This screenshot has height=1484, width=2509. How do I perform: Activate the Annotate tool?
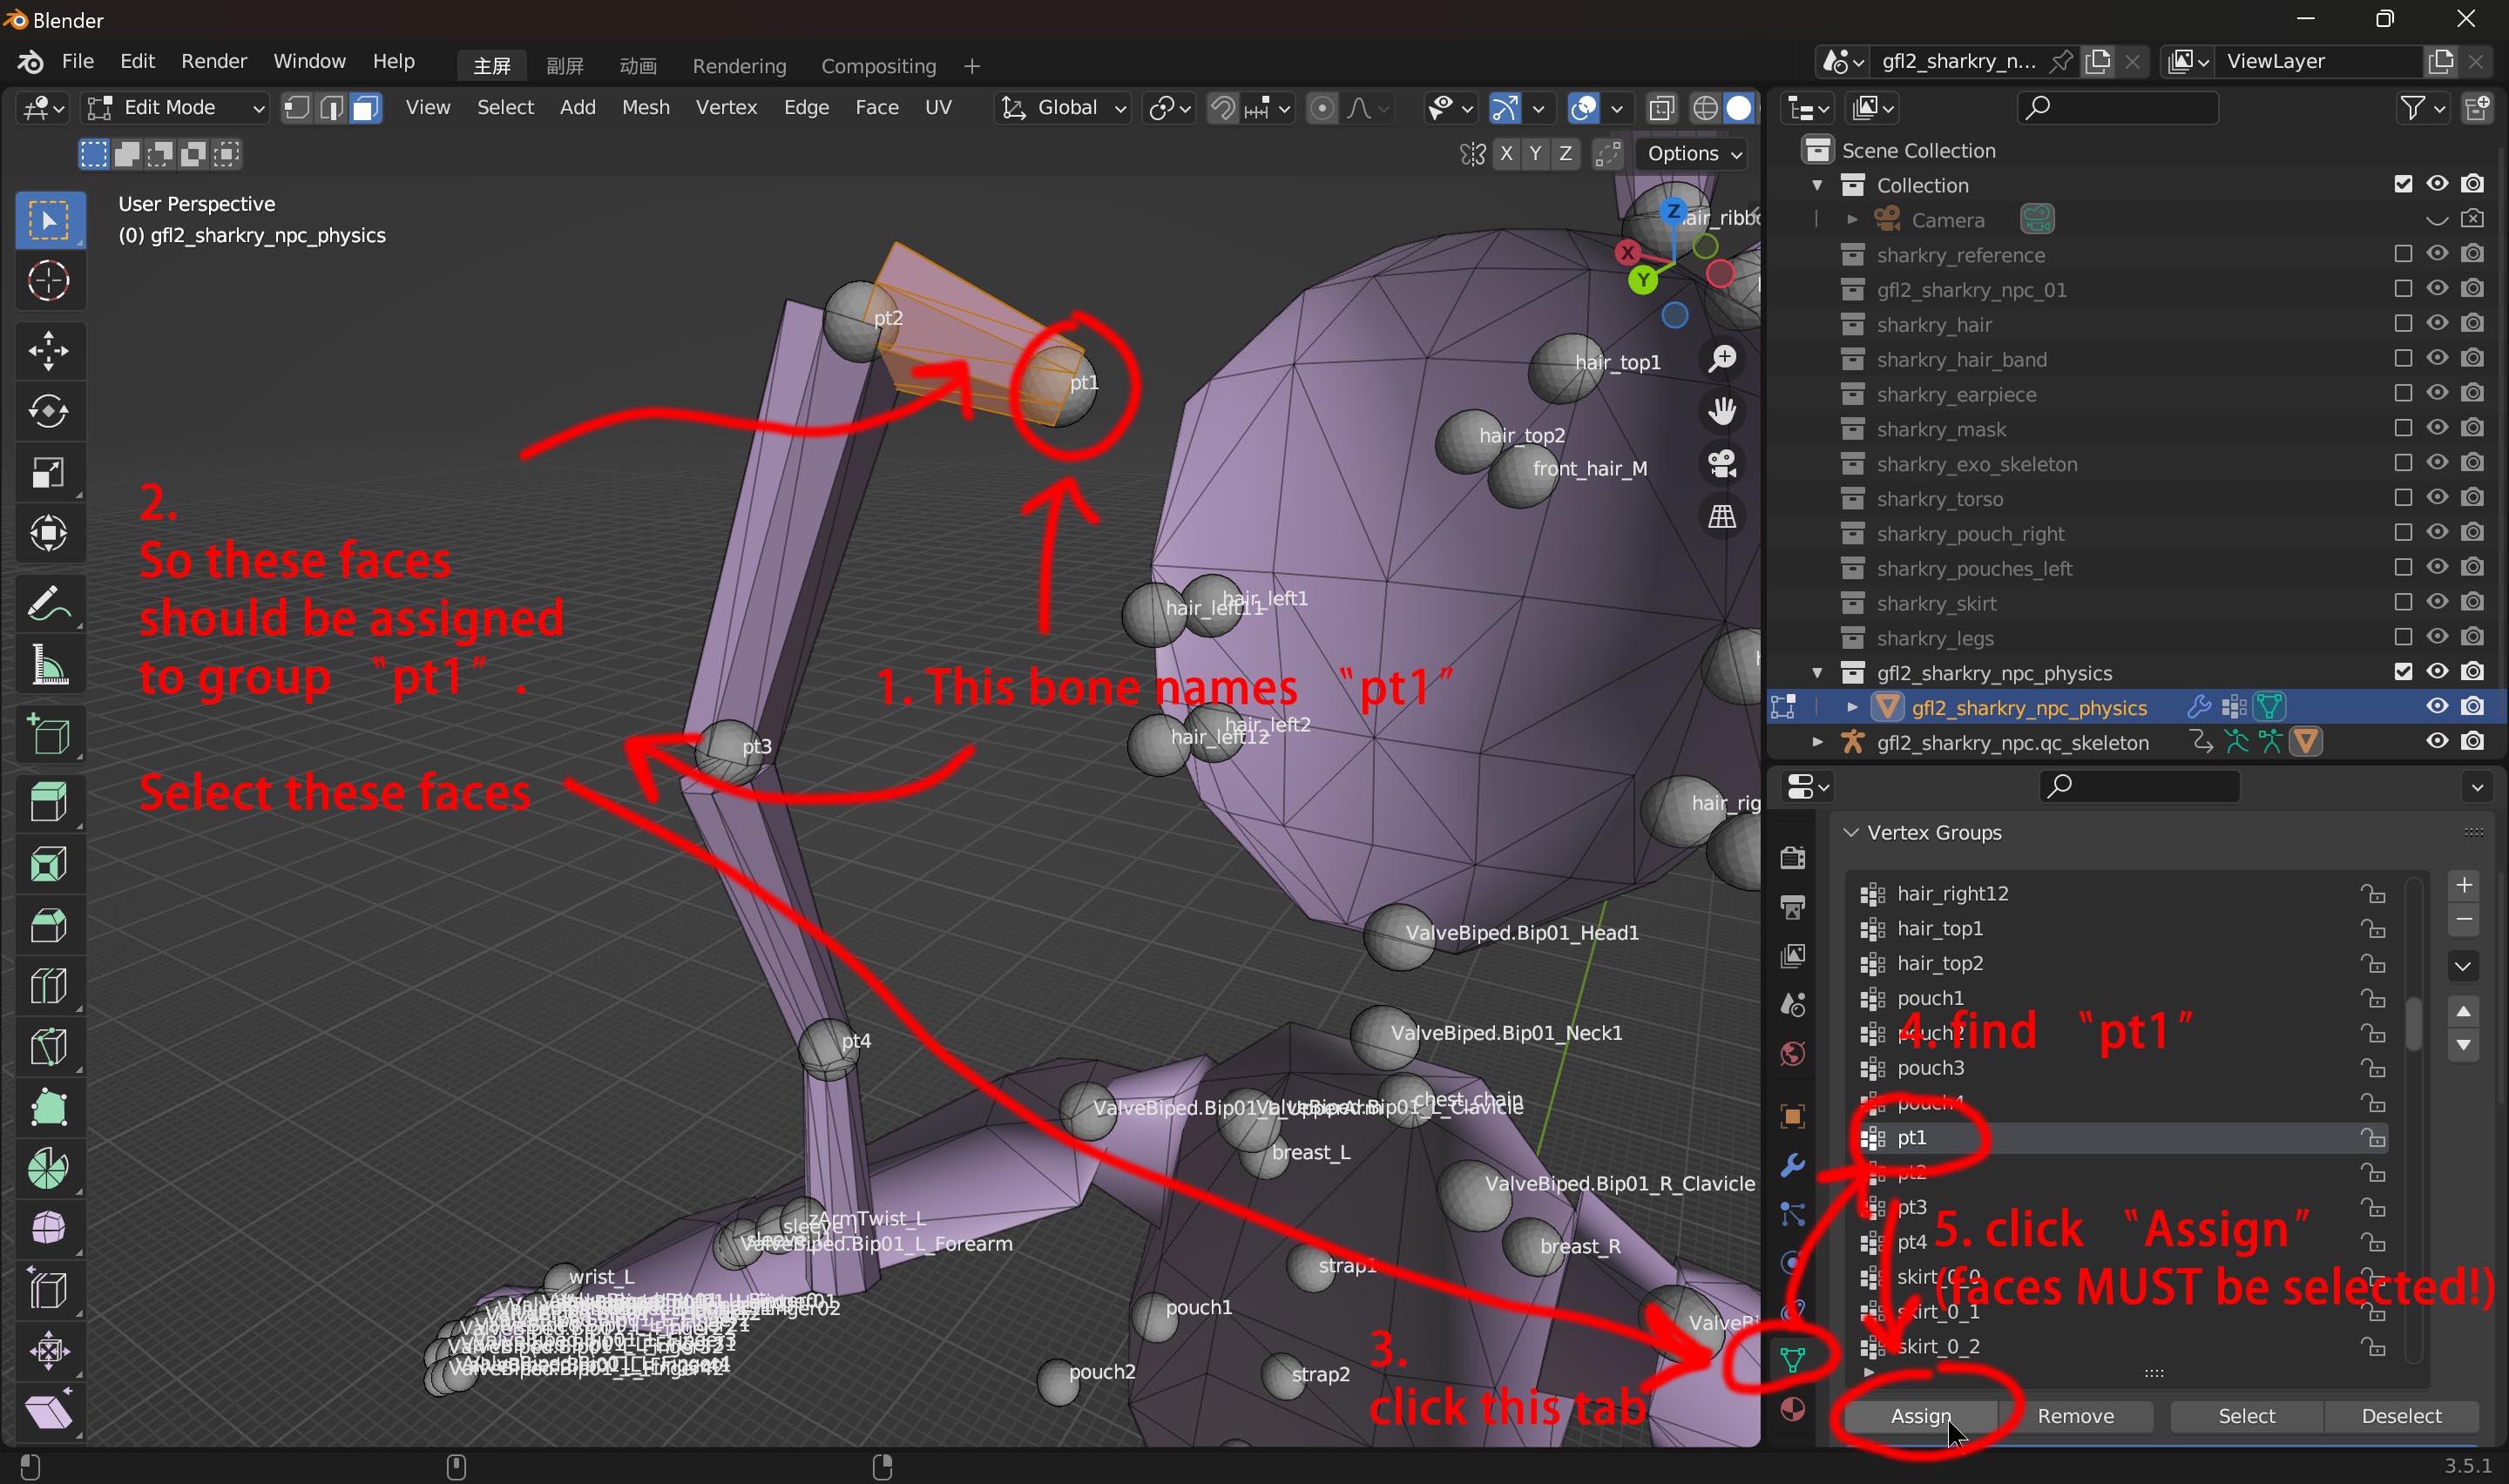[48, 603]
